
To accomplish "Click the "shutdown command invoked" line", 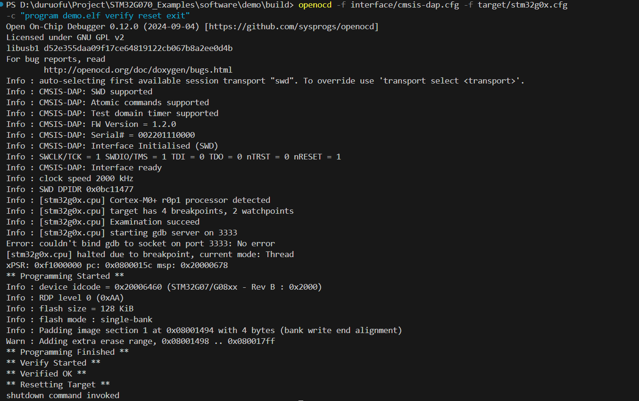I will (63, 395).
